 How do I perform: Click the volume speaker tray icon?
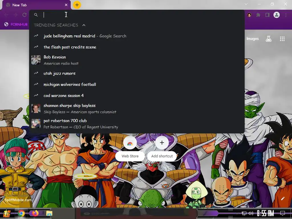(x=251, y=213)
